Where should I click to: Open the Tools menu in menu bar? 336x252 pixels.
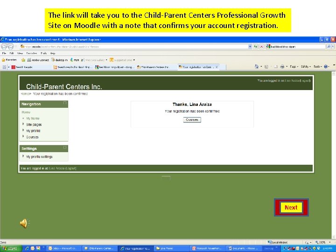point(43,53)
